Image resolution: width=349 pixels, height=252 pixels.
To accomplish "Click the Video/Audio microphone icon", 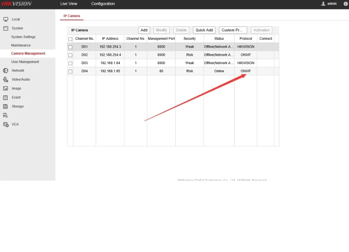I will (x=6, y=79).
